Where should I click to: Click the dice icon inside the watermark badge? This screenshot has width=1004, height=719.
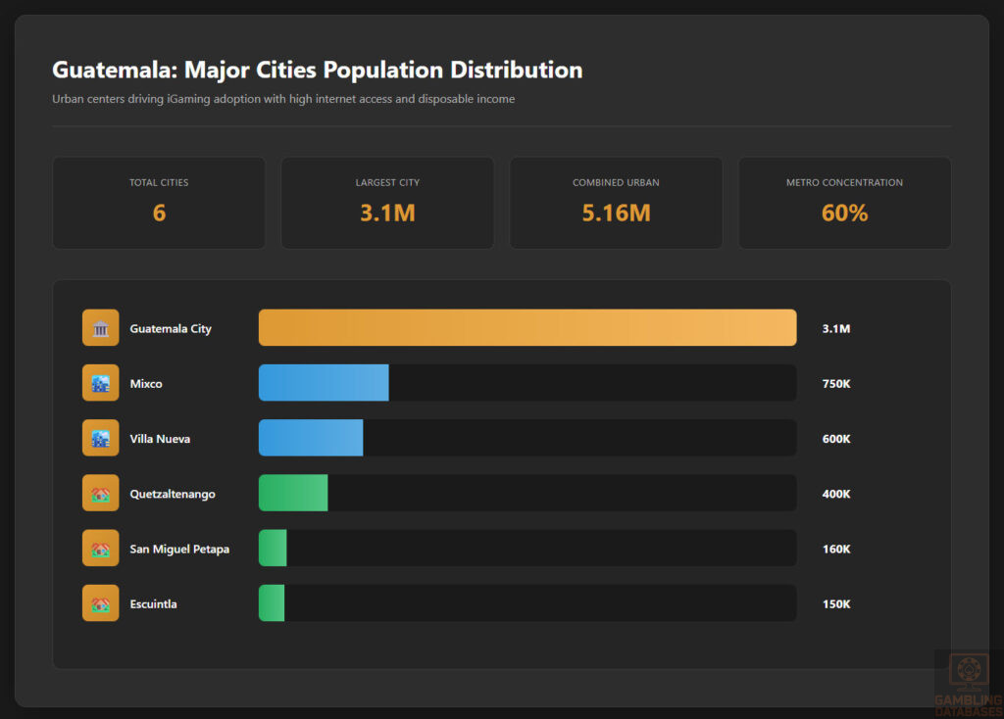pyautogui.click(x=969, y=669)
